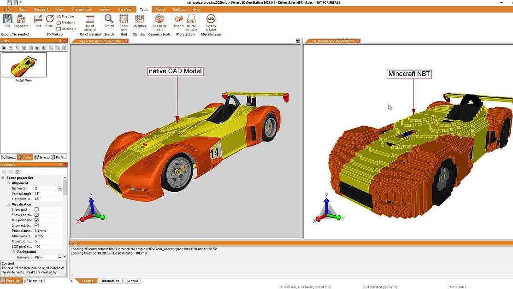Viewport: 513px width, 289px height.
Task: Click the 'Minecraft NBT' annotation label
Action: tap(409, 74)
